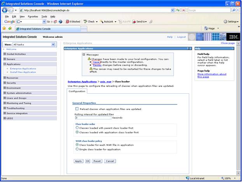The width and height of the screenshot is (242, 183).
Task: Click the Add to Favorites icon
Action: click(10, 28)
